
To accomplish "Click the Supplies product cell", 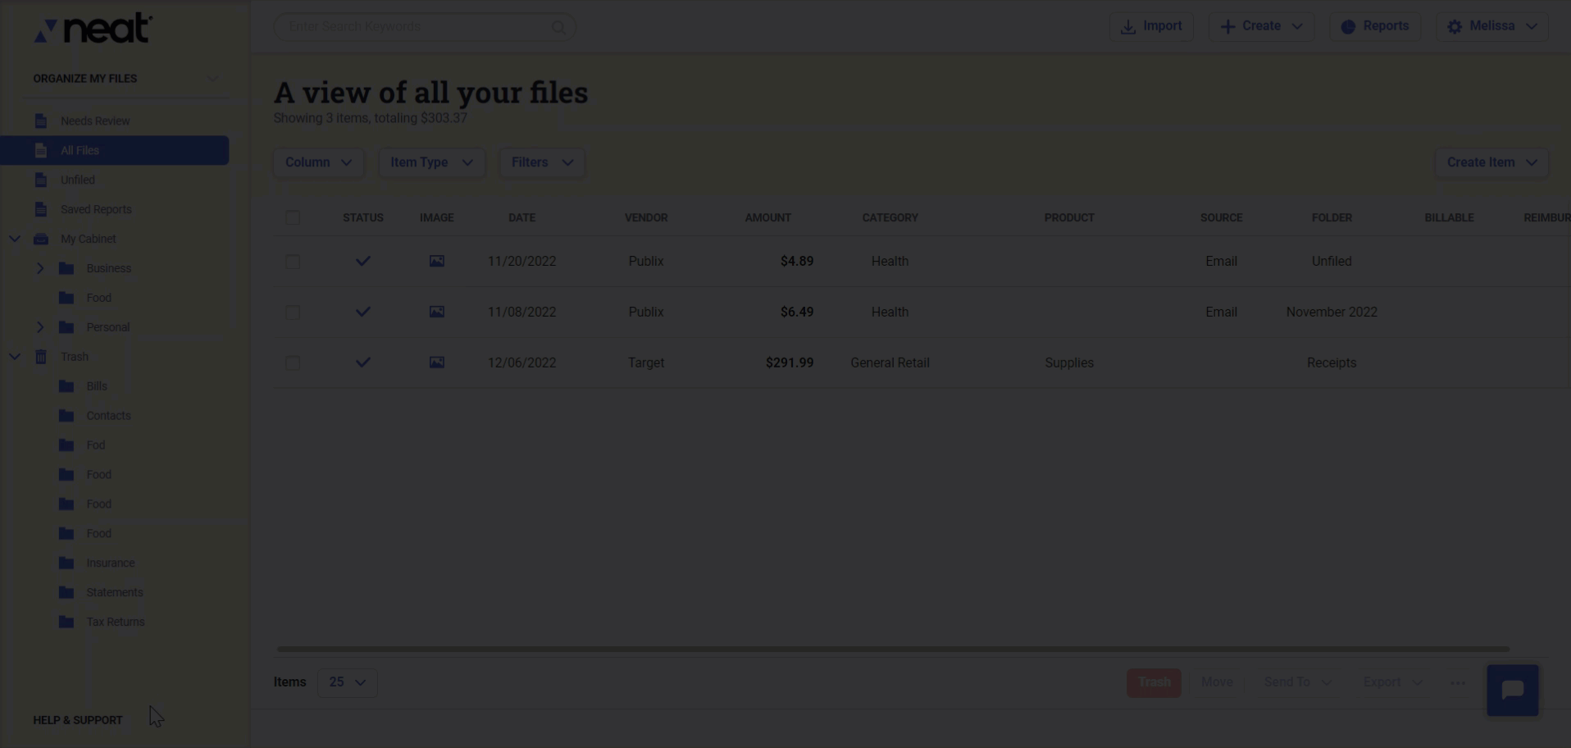I will coord(1069,363).
